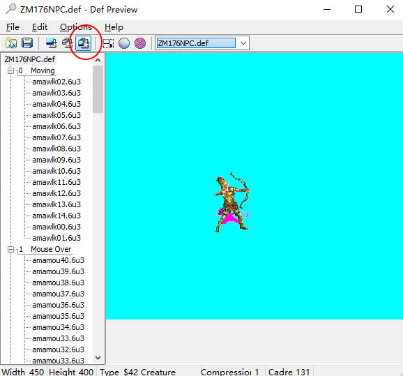
Task: Click the Cadre 131 status bar entry
Action: (x=289, y=372)
